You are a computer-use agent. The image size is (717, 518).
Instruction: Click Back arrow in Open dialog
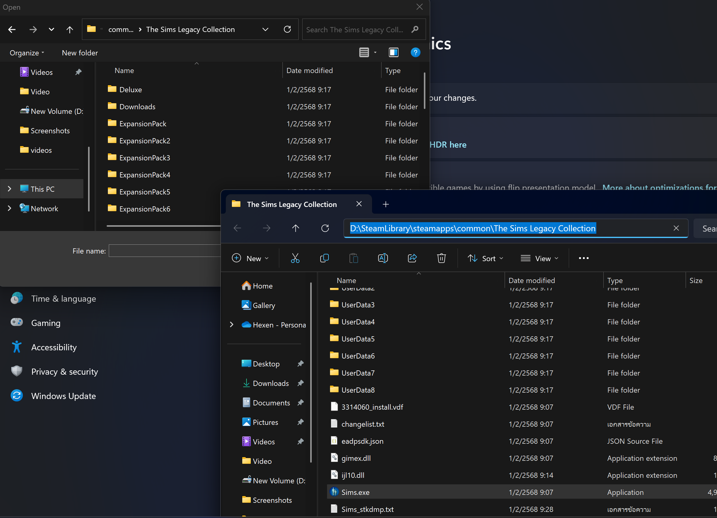(12, 29)
